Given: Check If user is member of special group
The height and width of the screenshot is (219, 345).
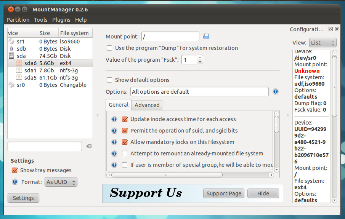Looking at the screenshot, I should click(125, 165).
